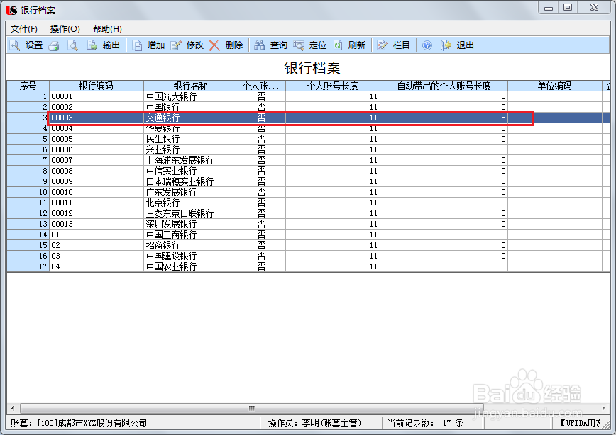
Task: Open help via the question mark icon
Action: point(427,45)
